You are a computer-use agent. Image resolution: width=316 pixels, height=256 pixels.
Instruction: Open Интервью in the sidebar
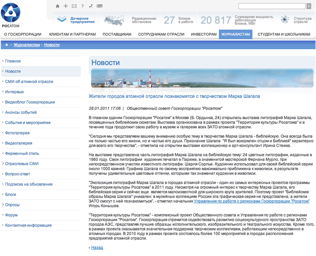[x=14, y=92]
